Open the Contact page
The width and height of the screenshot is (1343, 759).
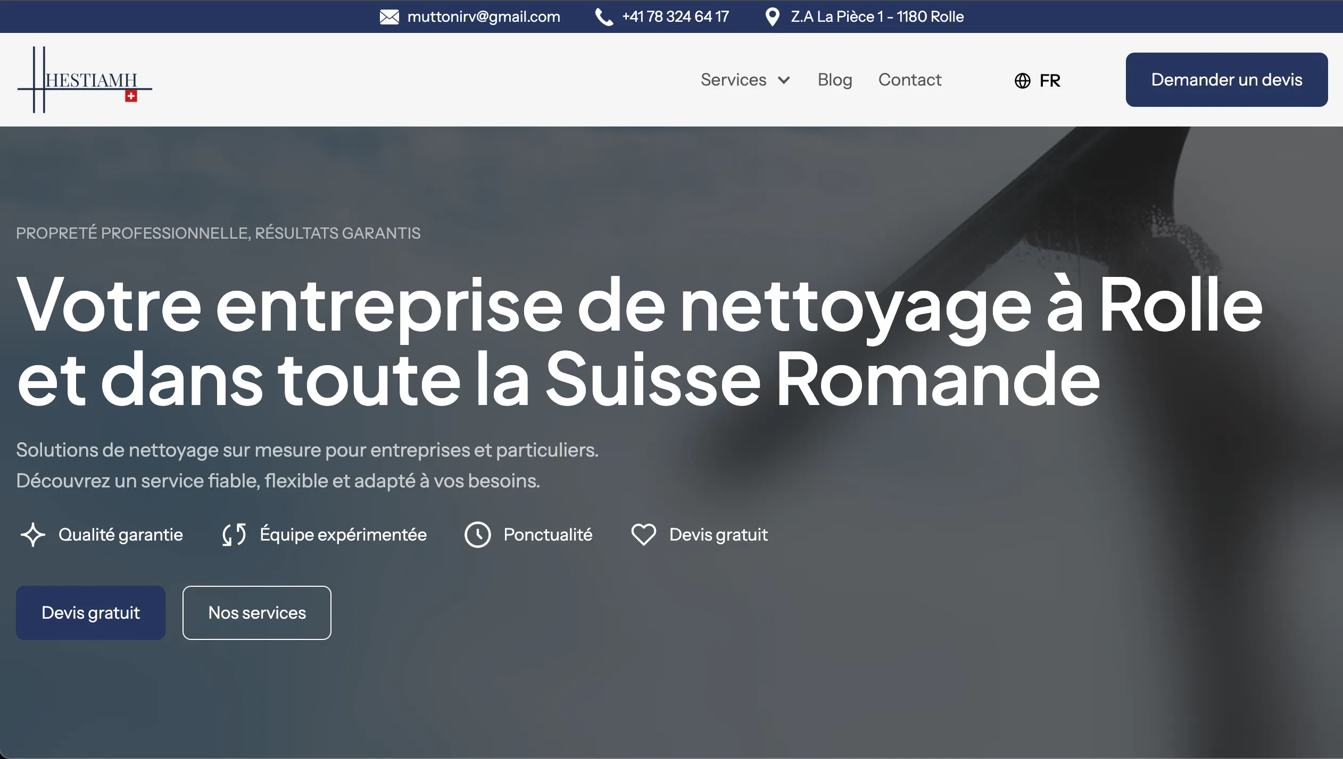tap(909, 80)
